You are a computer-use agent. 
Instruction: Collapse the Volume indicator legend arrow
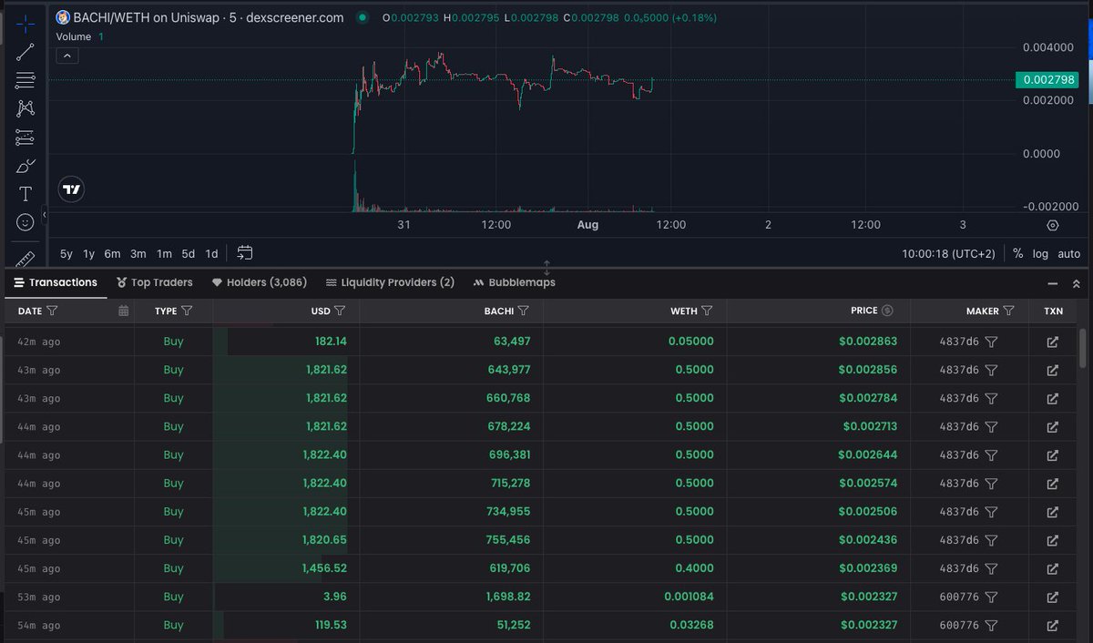(67, 56)
